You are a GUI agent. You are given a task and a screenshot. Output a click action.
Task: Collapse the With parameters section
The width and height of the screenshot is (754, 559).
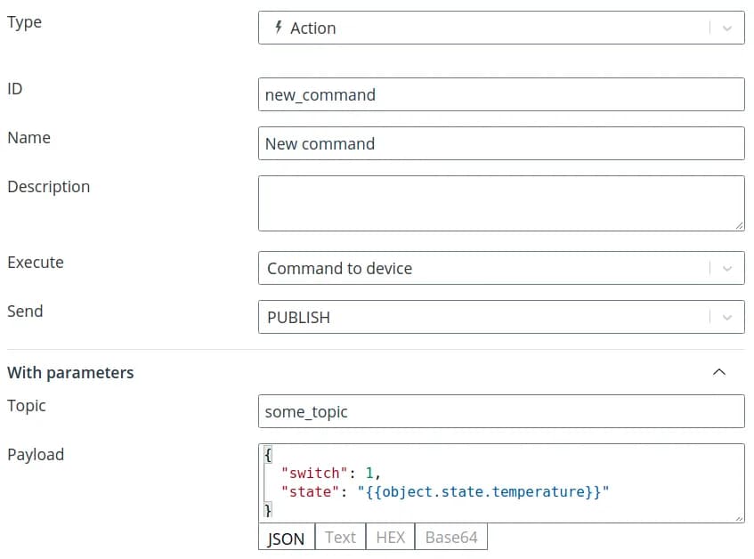719,372
